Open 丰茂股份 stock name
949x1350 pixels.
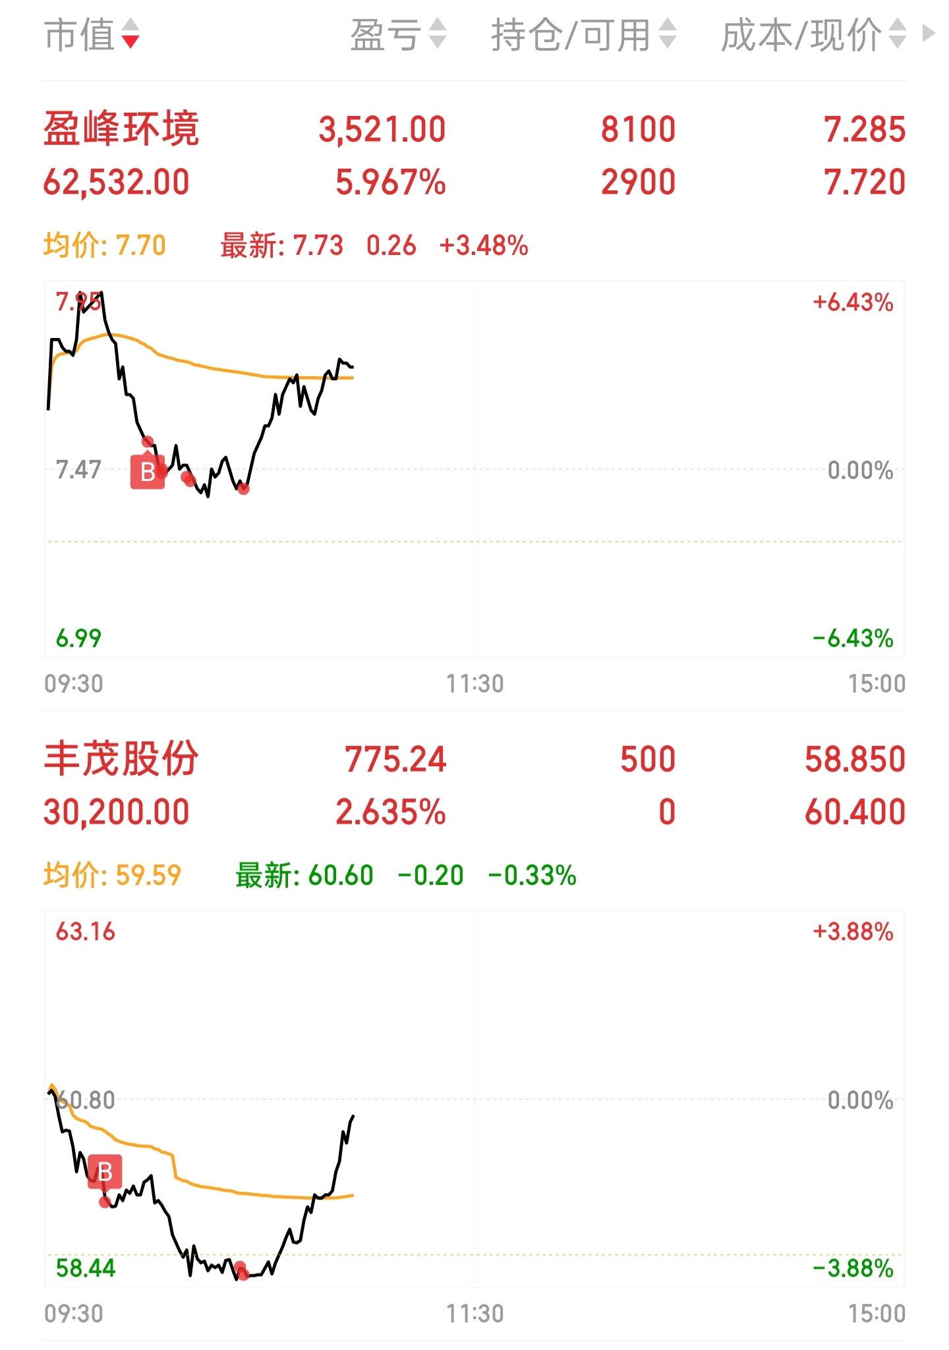121,758
